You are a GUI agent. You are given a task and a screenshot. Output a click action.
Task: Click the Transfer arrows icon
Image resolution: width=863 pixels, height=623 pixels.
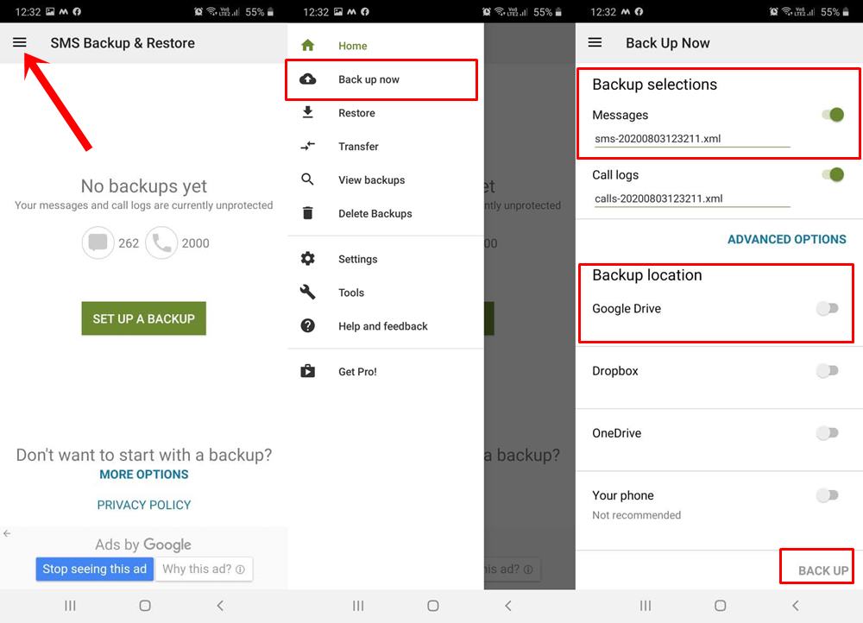308,147
